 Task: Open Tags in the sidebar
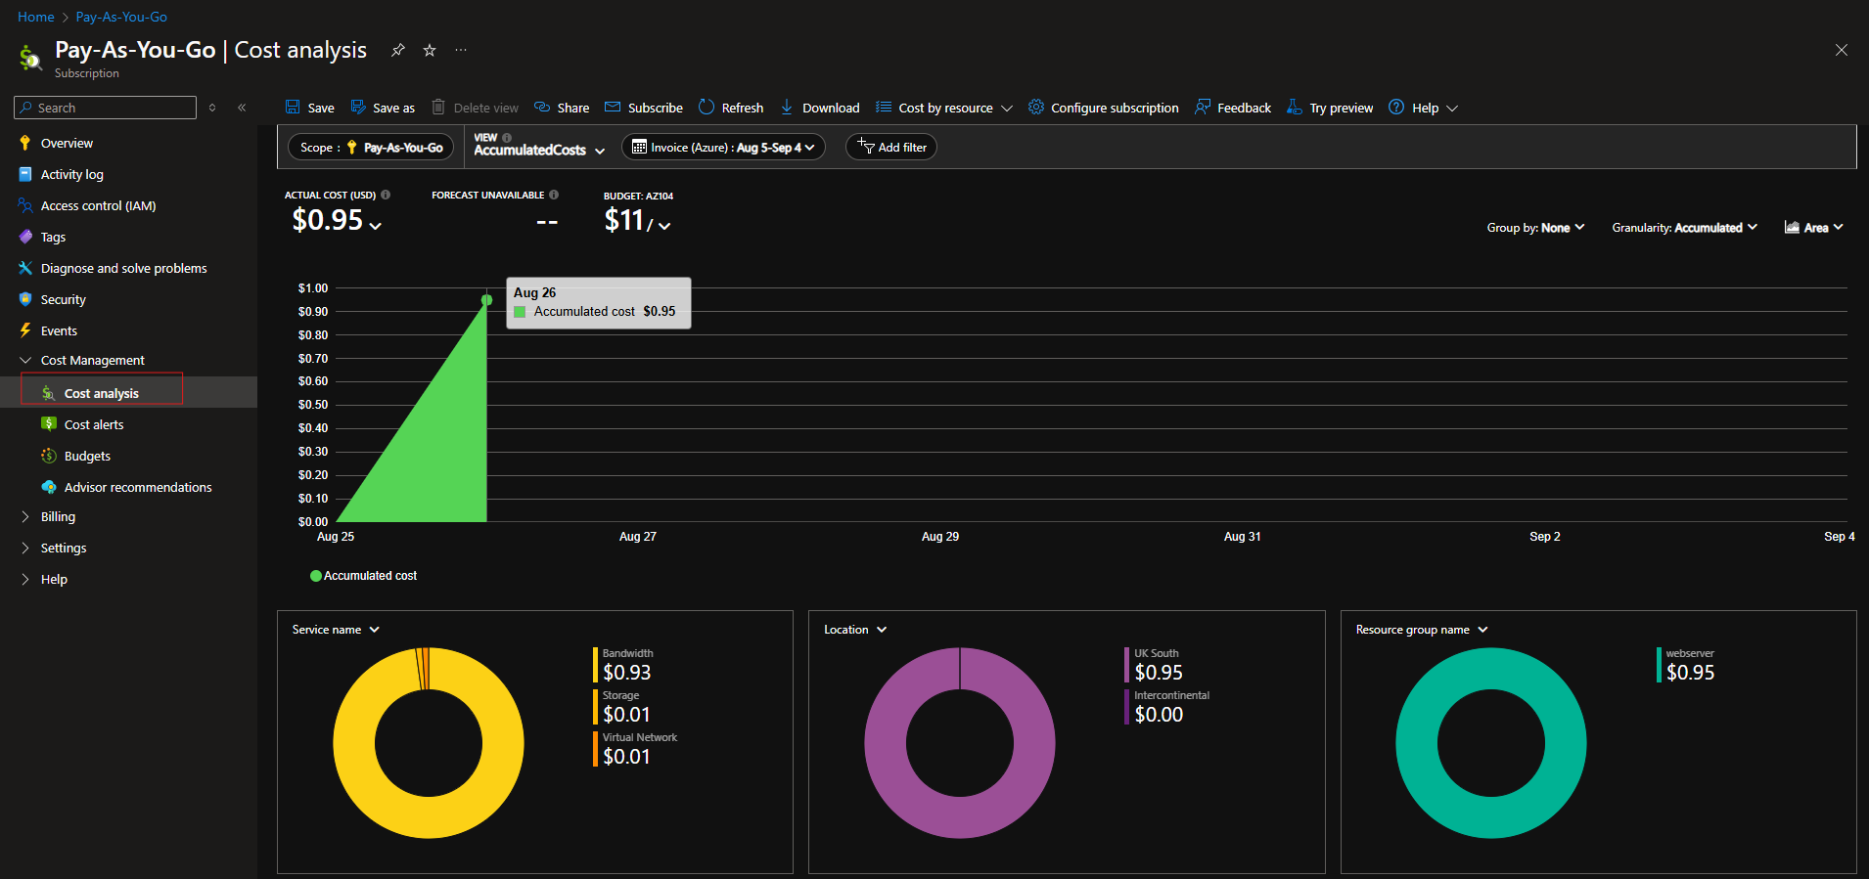point(53,237)
